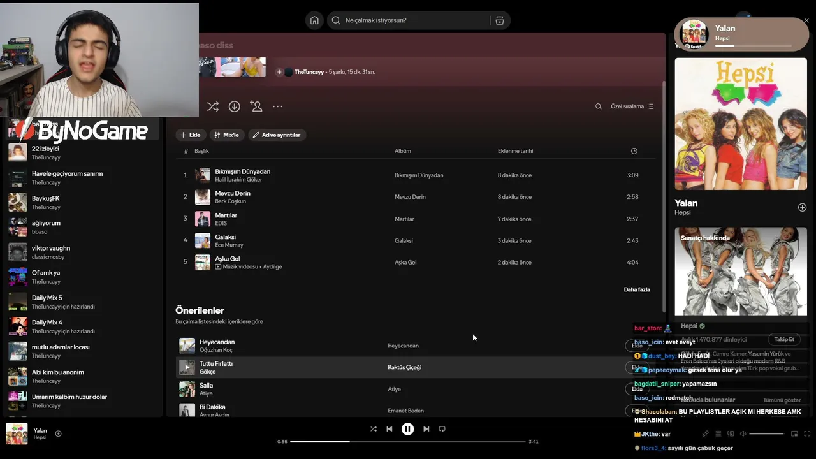Pause the current song
Screen dimensions: 816x459
click(x=408, y=429)
